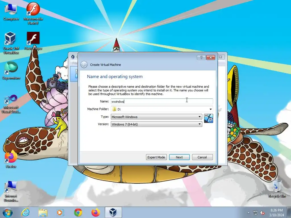291x218 pixels.
Task: Click the wizard back arrow button
Action: pos(84,64)
